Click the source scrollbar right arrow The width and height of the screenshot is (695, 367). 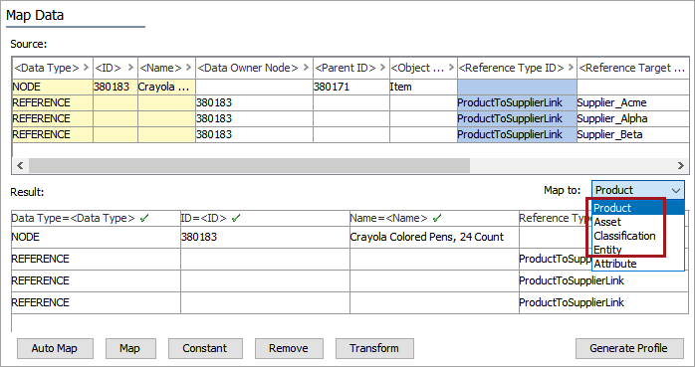pos(681,165)
